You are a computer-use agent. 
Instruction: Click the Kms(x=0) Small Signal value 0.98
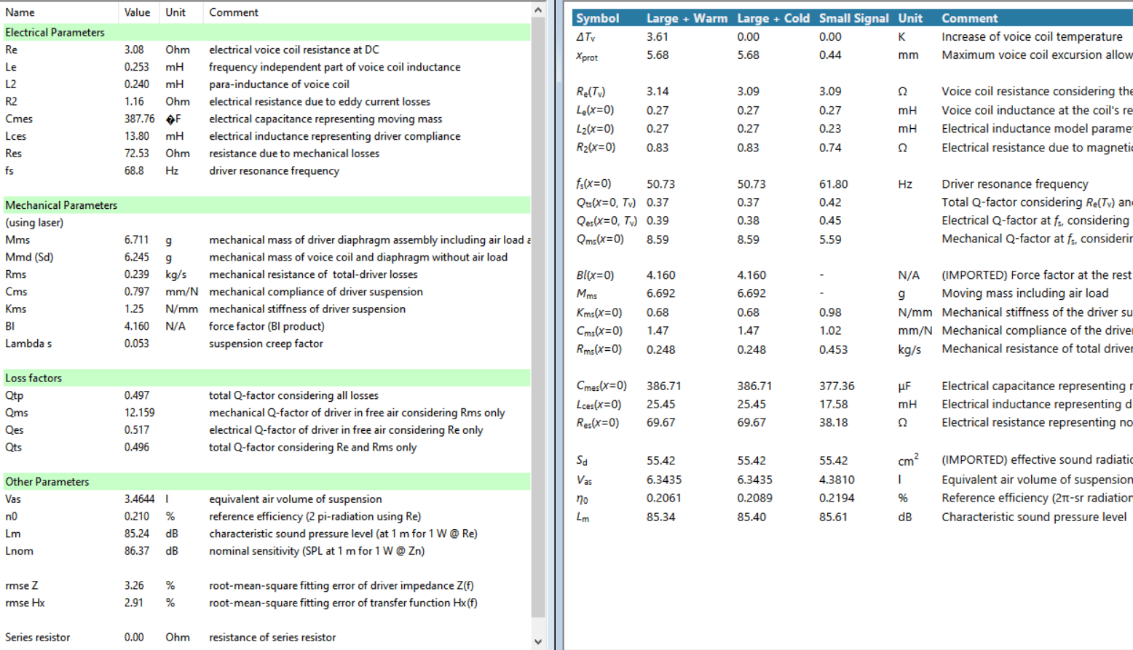coord(830,312)
